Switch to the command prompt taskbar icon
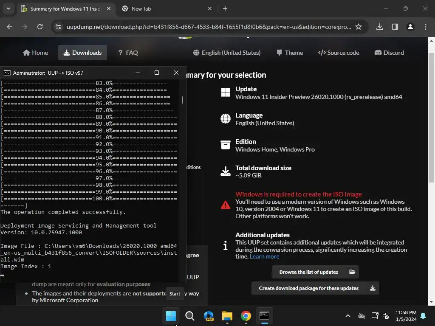 (x=264, y=316)
